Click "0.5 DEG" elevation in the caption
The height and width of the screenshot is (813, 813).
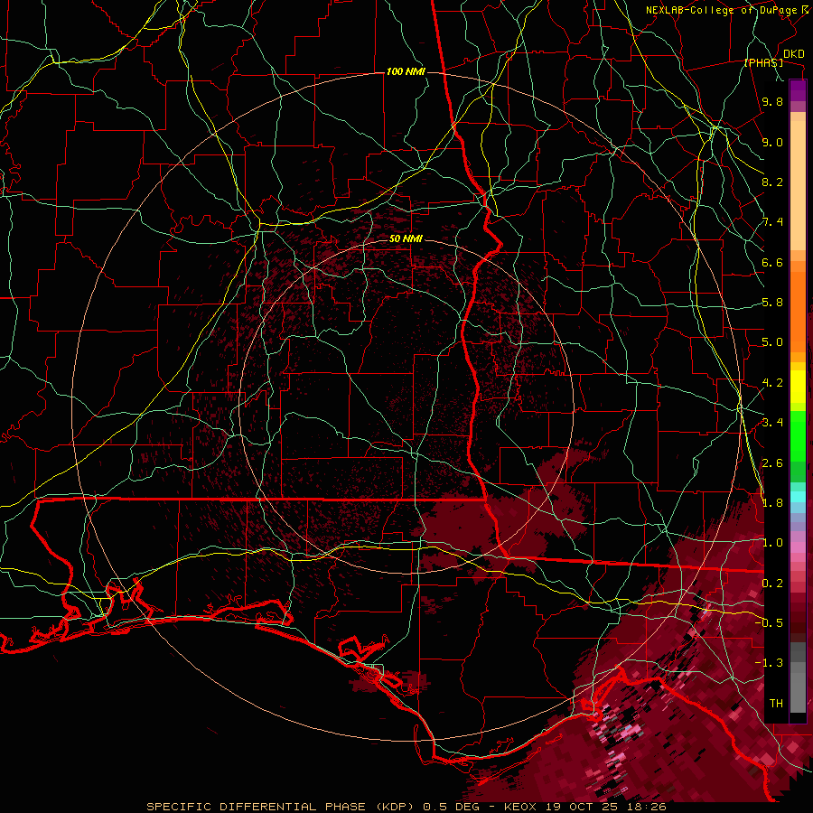coord(450,807)
